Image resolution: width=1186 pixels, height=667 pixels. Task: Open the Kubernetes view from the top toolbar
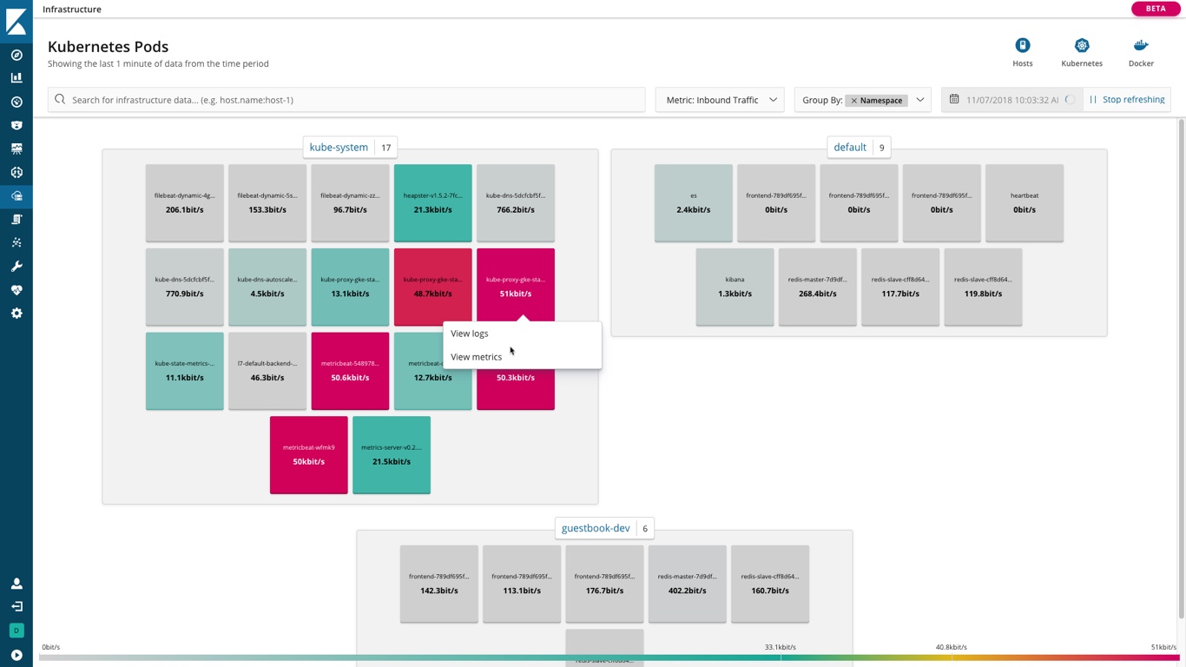click(x=1081, y=45)
